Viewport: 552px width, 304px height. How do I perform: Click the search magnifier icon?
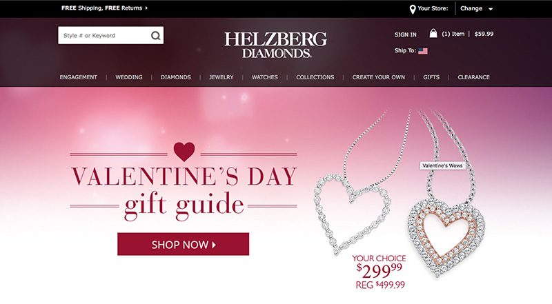(156, 36)
